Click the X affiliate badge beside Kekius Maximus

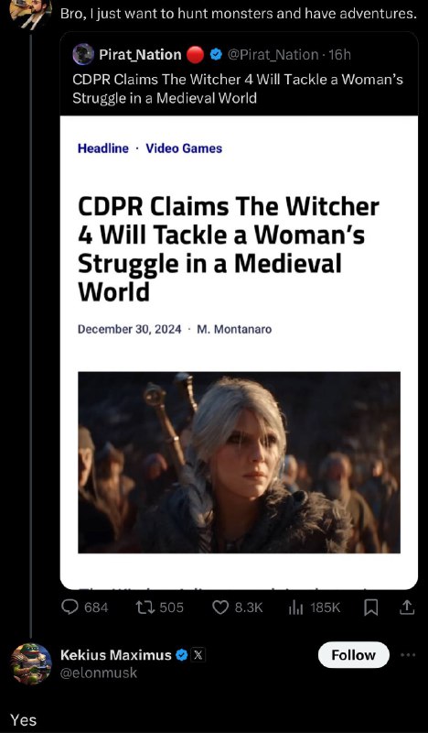click(198, 655)
